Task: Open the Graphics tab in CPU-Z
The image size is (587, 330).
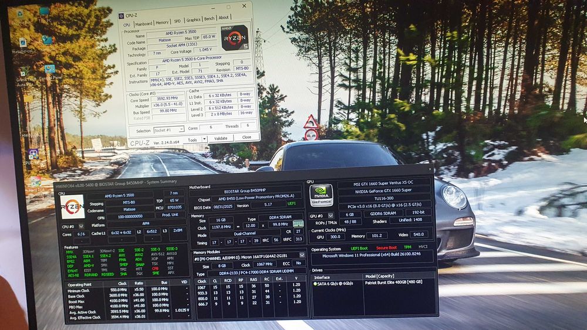Action: [193, 19]
